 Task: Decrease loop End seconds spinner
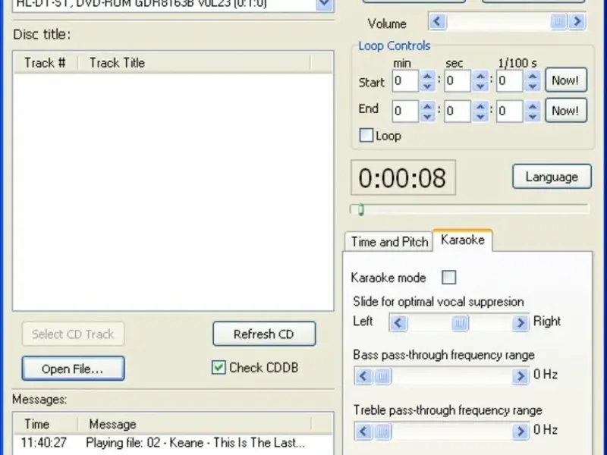click(480, 116)
